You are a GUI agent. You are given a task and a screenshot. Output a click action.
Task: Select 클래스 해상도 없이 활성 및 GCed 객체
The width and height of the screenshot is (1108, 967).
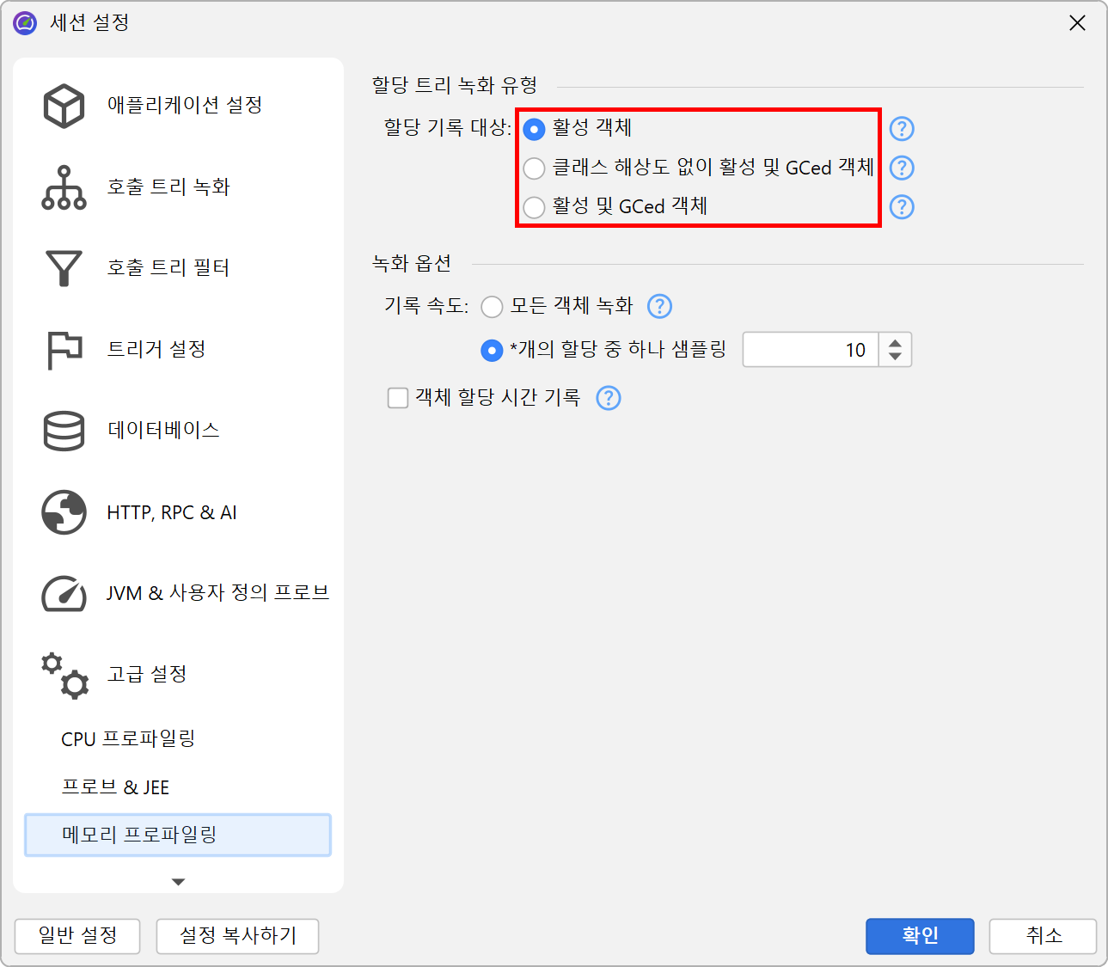click(x=534, y=168)
